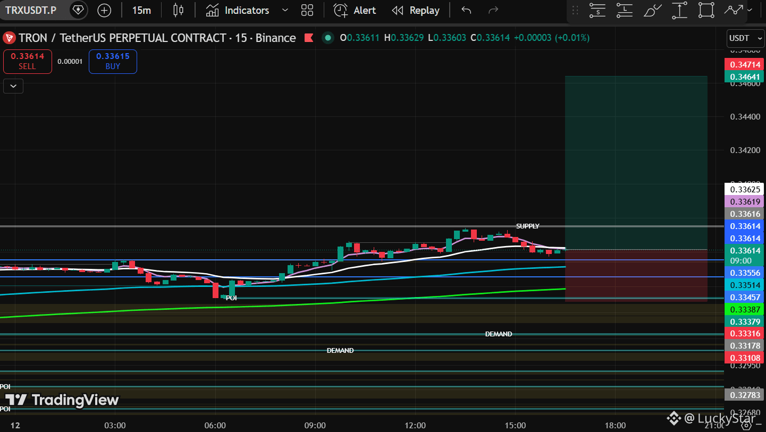Open the 15m time interval menu
Screen dimensions: 766x432
point(141,10)
